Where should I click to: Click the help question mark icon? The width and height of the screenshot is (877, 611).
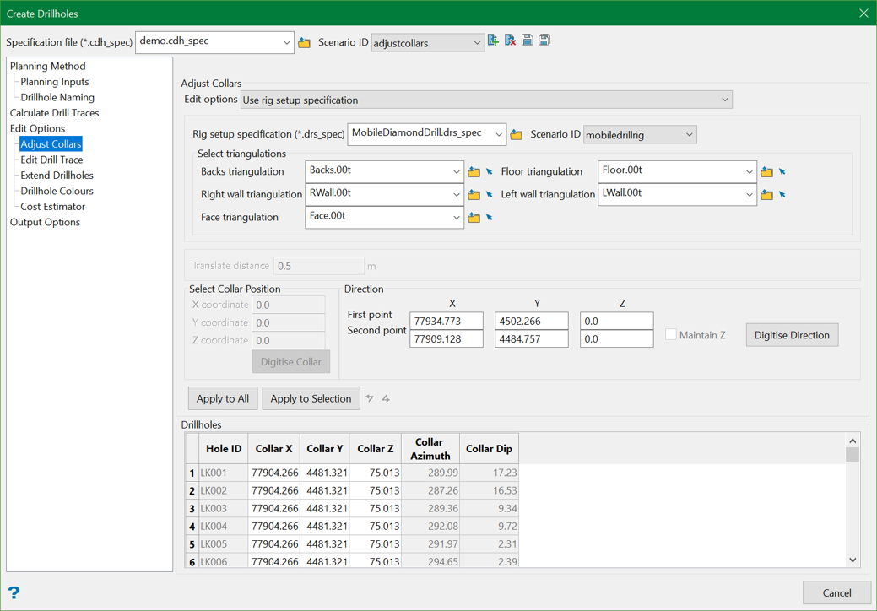(14, 592)
